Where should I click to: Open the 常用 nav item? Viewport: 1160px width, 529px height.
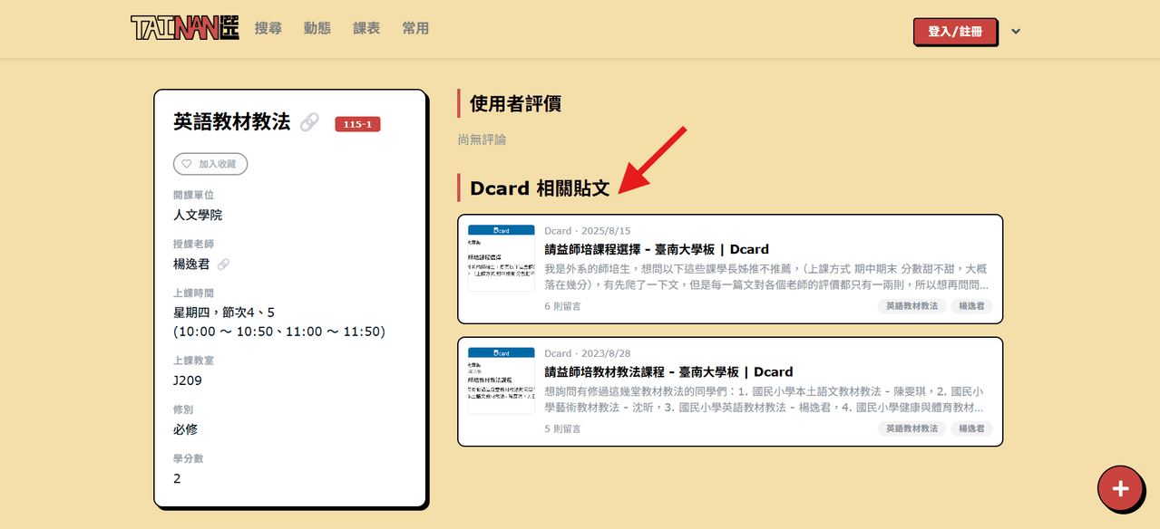tap(415, 29)
